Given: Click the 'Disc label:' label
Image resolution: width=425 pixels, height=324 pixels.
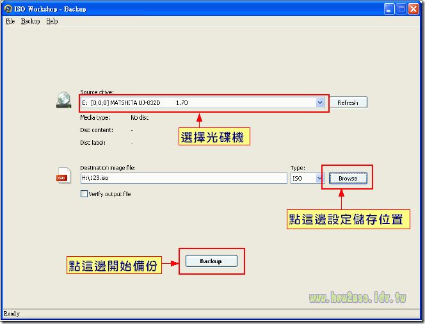Looking at the screenshot, I should [x=93, y=143].
